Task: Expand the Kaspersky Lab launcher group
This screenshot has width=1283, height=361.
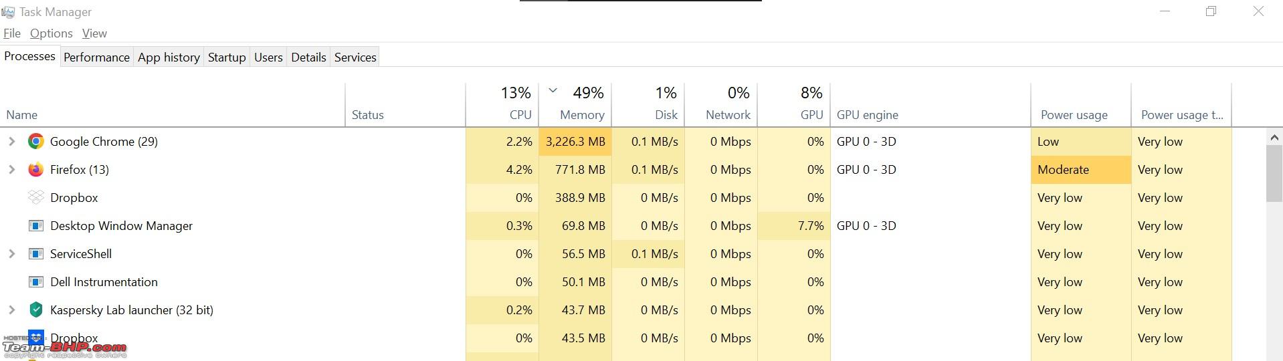Action: pyautogui.click(x=11, y=310)
